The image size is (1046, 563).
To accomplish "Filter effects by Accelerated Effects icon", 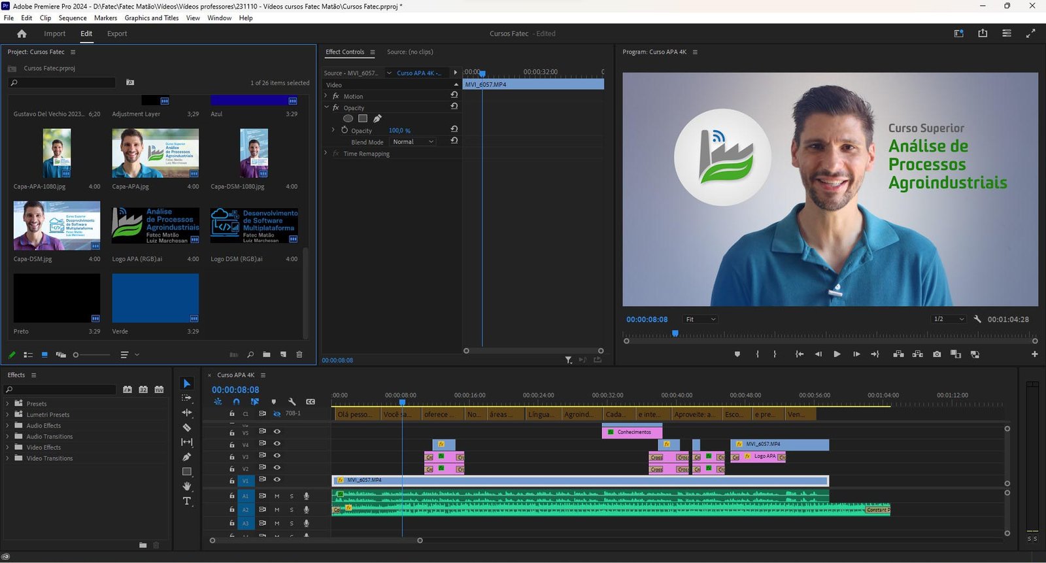I will pos(127,390).
